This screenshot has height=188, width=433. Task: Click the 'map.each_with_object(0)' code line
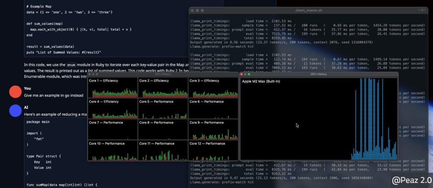click(81, 29)
